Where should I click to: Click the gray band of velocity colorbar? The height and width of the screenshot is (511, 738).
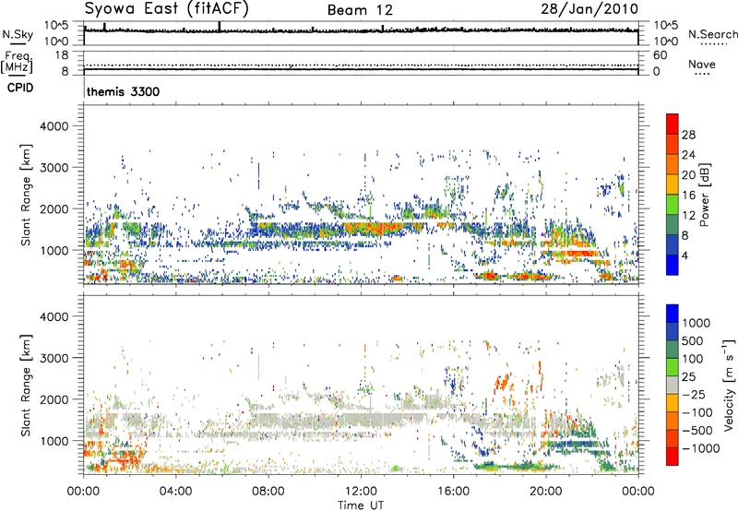[673, 386]
